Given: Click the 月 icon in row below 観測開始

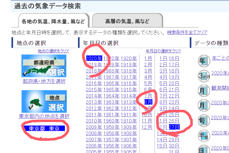Looking at the screenshot, I should coord(204,105).
